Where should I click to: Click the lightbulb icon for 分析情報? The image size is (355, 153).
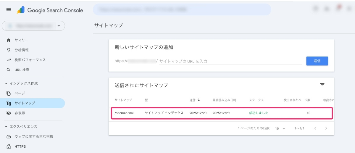(9, 50)
